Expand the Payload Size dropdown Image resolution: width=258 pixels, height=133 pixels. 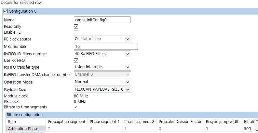point(128,89)
